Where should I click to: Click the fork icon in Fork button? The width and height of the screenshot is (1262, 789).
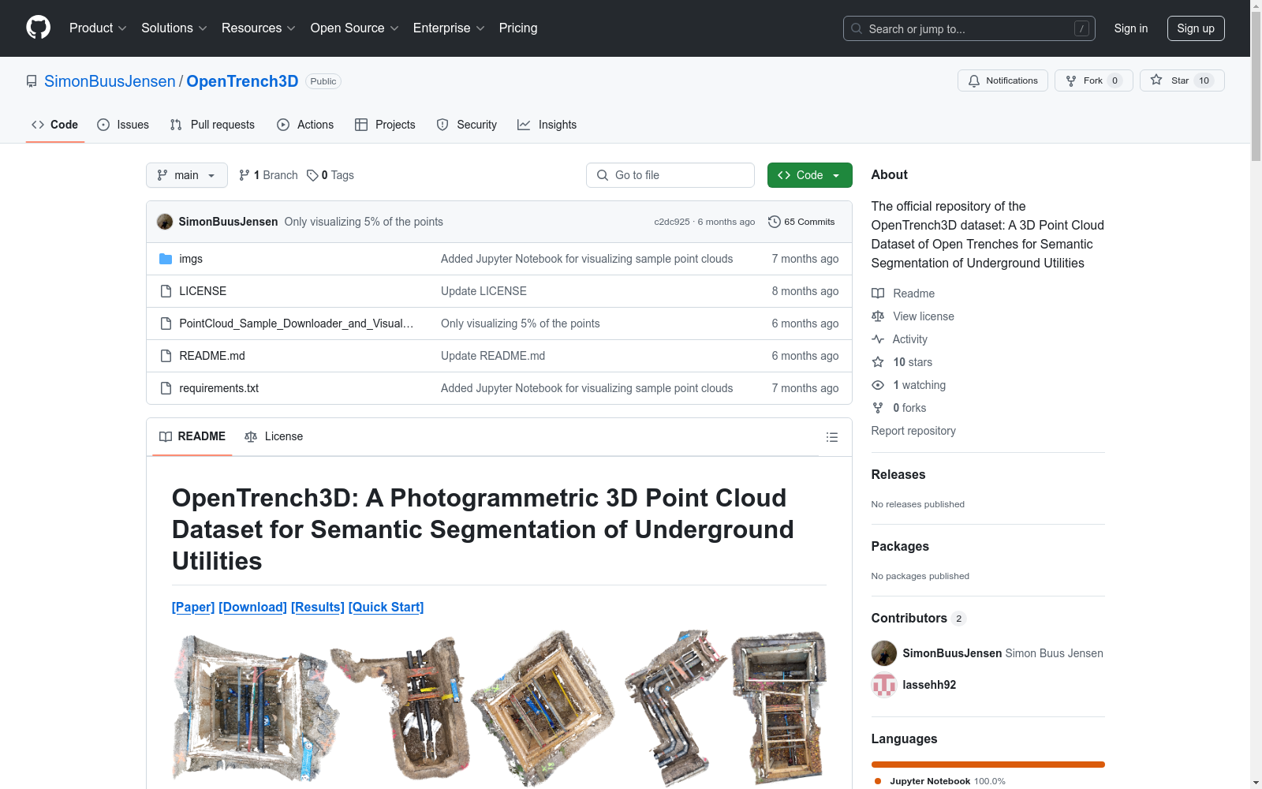pos(1071,80)
